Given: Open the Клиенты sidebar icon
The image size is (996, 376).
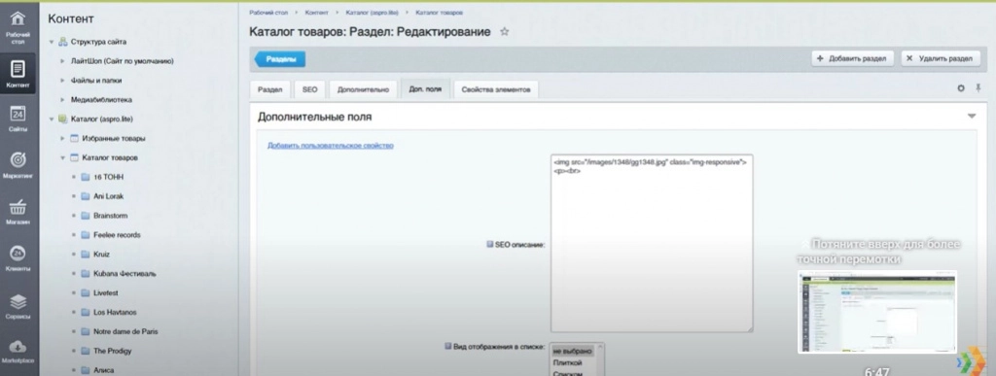Looking at the screenshot, I should coord(18,258).
